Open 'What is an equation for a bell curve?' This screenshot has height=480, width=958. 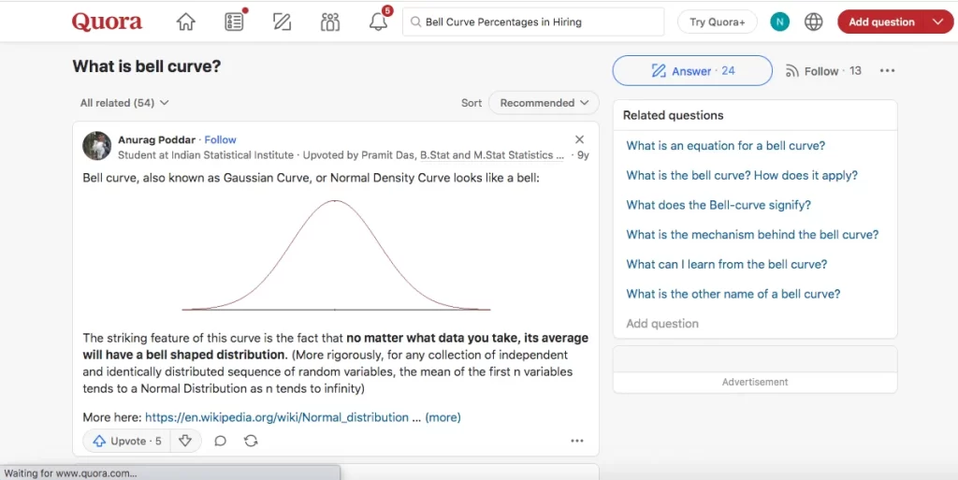tap(726, 146)
